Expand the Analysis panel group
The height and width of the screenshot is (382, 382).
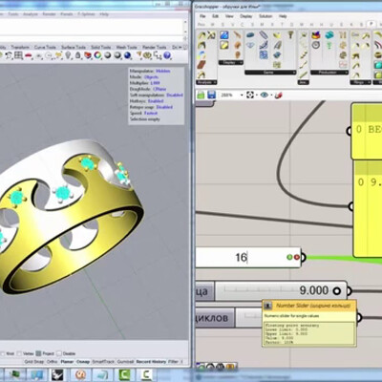[x=206, y=82]
